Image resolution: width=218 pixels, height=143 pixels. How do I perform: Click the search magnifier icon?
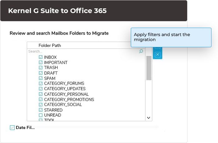point(141,51)
